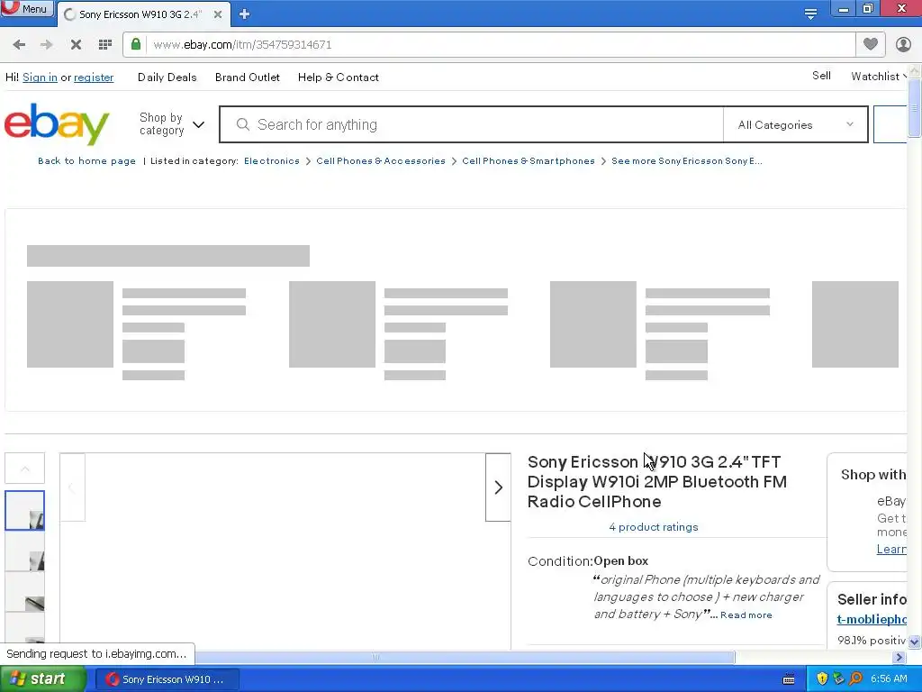922x692 pixels.
Task: Go to eBay home via logo
Action: [57, 123]
